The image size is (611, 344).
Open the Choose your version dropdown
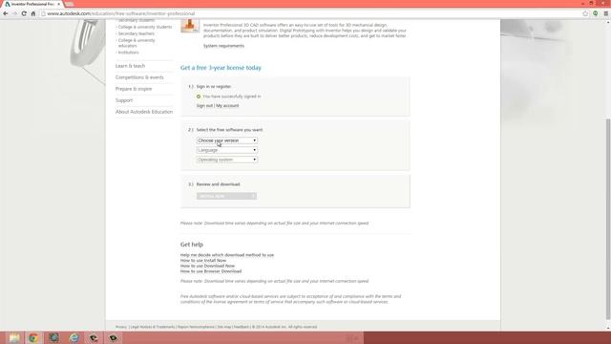tap(227, 140)
